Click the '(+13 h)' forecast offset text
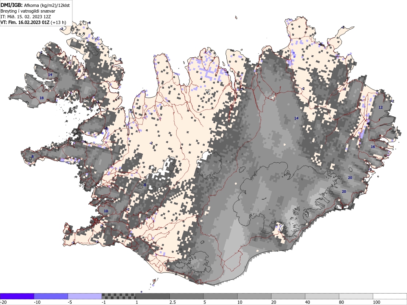407x305 pixels. tap(58, 22)
